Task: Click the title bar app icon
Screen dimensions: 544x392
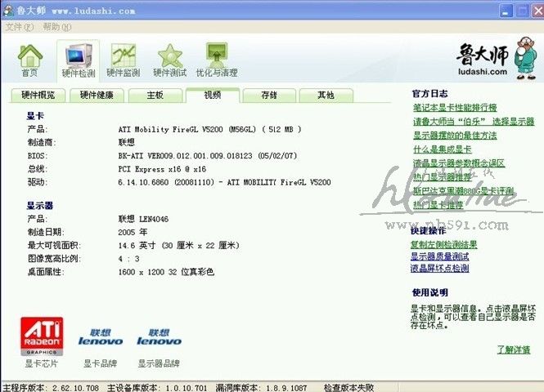Action: (x=7, y=11)
